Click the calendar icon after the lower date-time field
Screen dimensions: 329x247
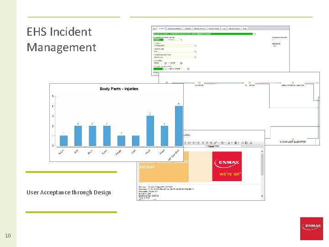tap(188, 69)
